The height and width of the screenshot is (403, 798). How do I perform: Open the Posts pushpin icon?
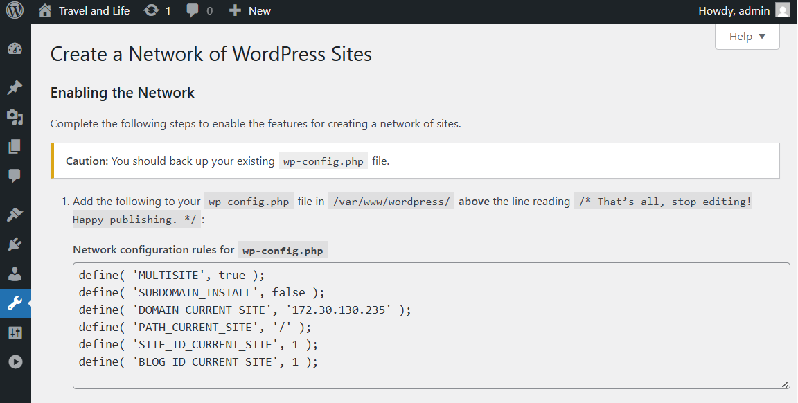[x=15, y=88]
